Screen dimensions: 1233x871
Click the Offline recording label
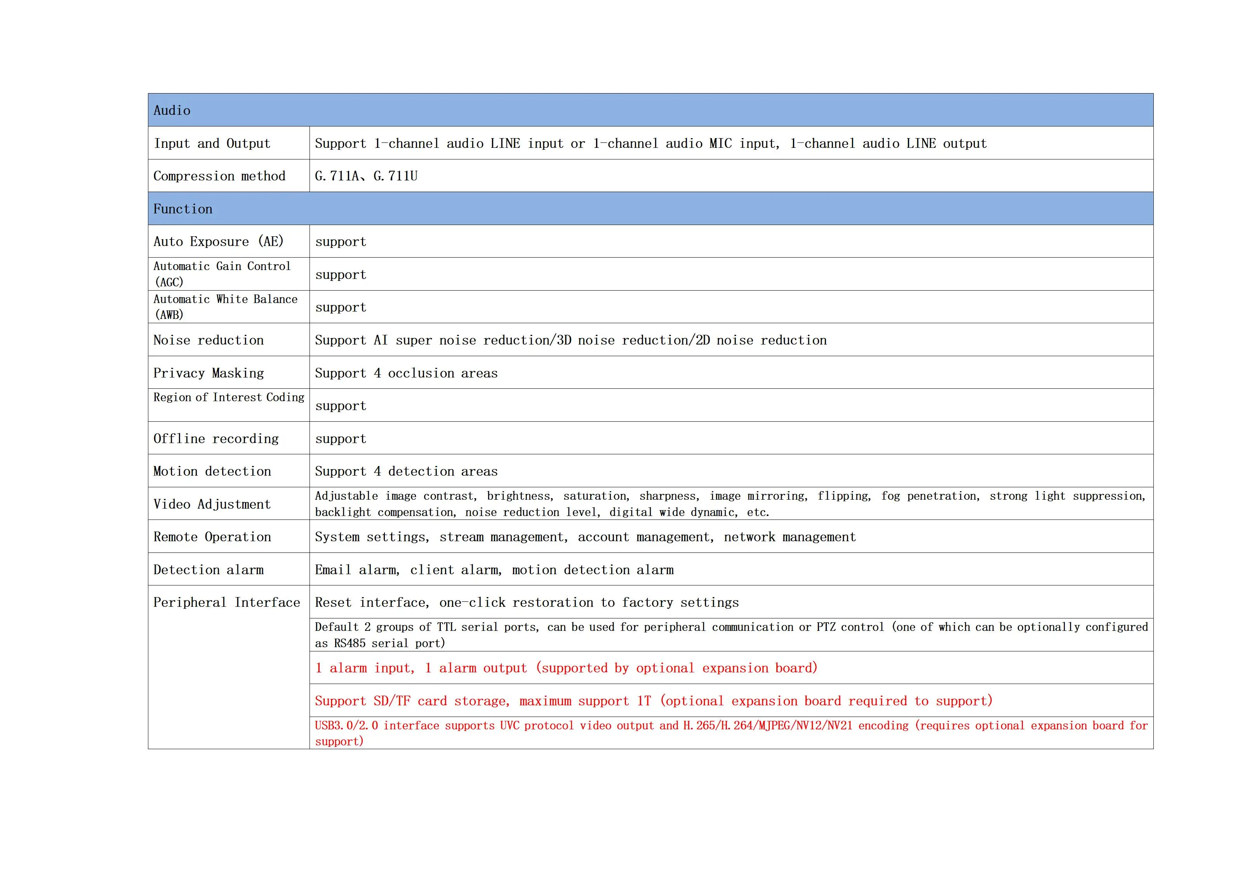pyautogui.click(x=216, y=438)
